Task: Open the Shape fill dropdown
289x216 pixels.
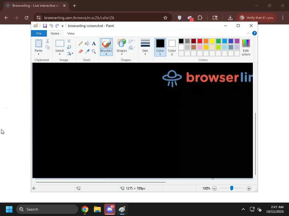Action: [132, 48]
